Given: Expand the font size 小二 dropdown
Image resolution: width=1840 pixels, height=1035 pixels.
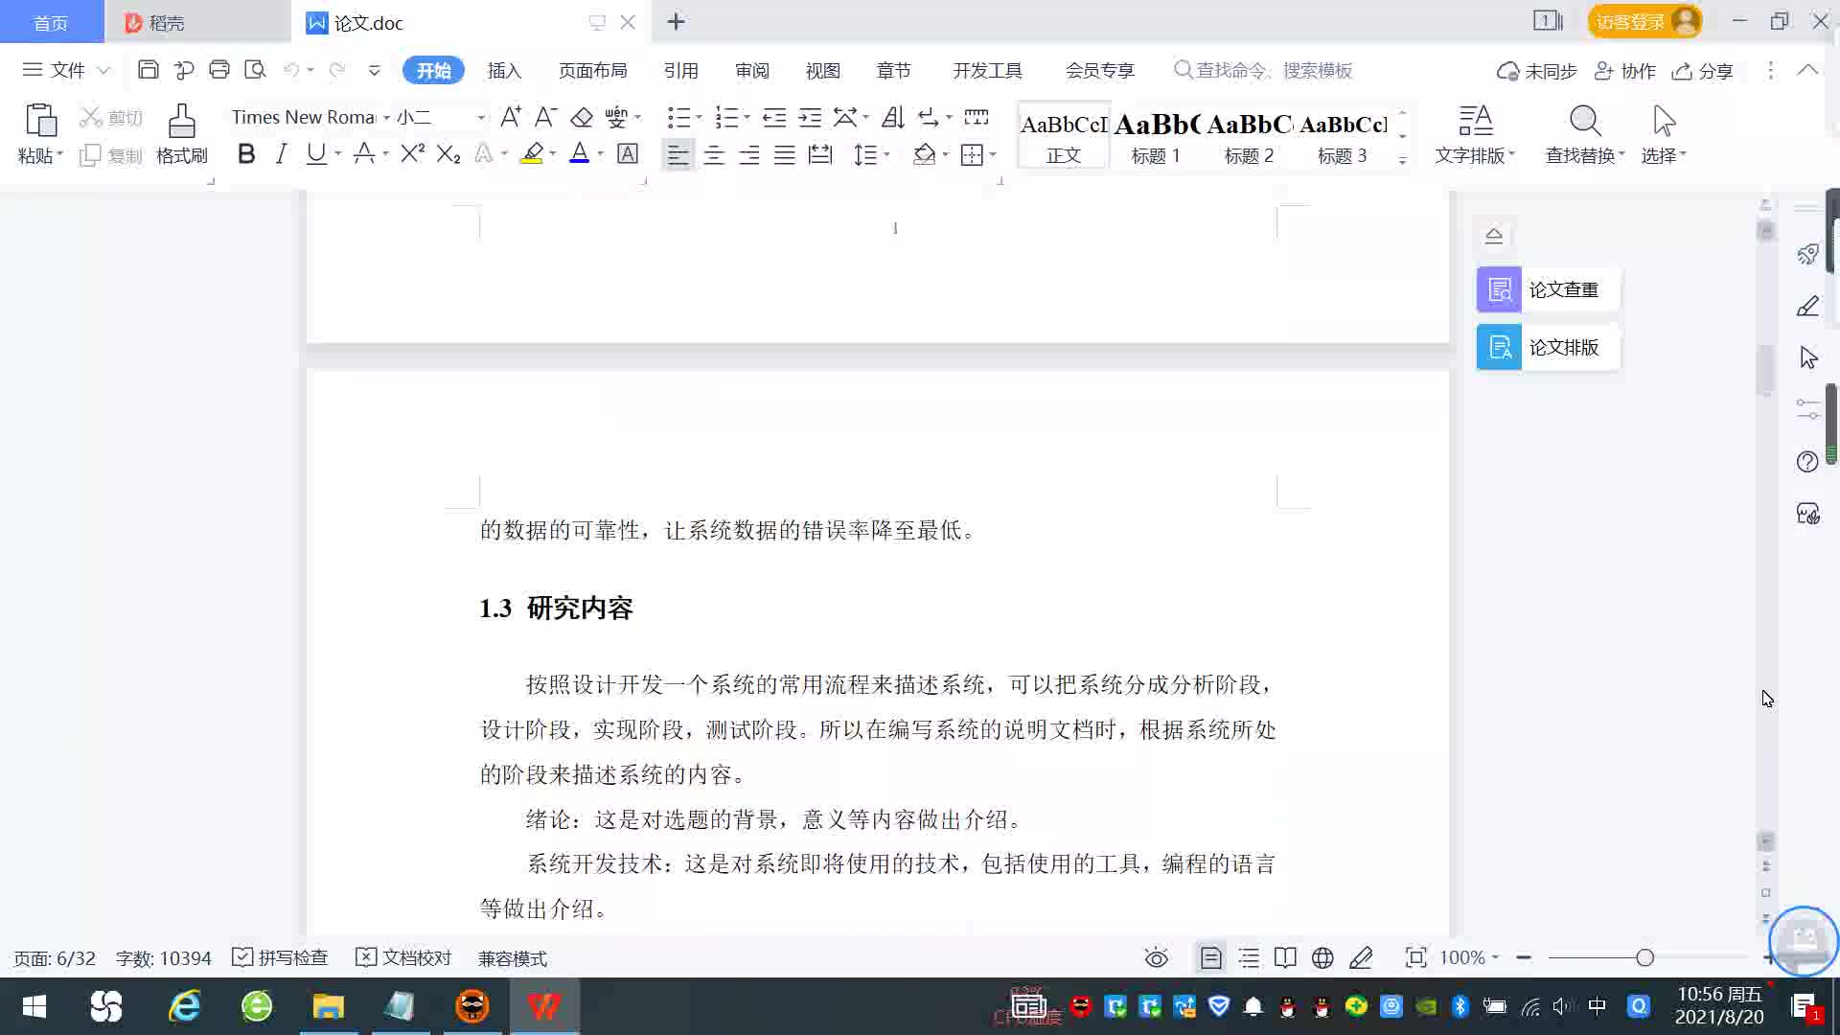Looking at the screenshot, I should [x=481, y=117].
